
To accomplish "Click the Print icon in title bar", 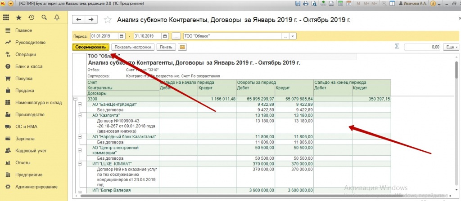I will 306,4.
